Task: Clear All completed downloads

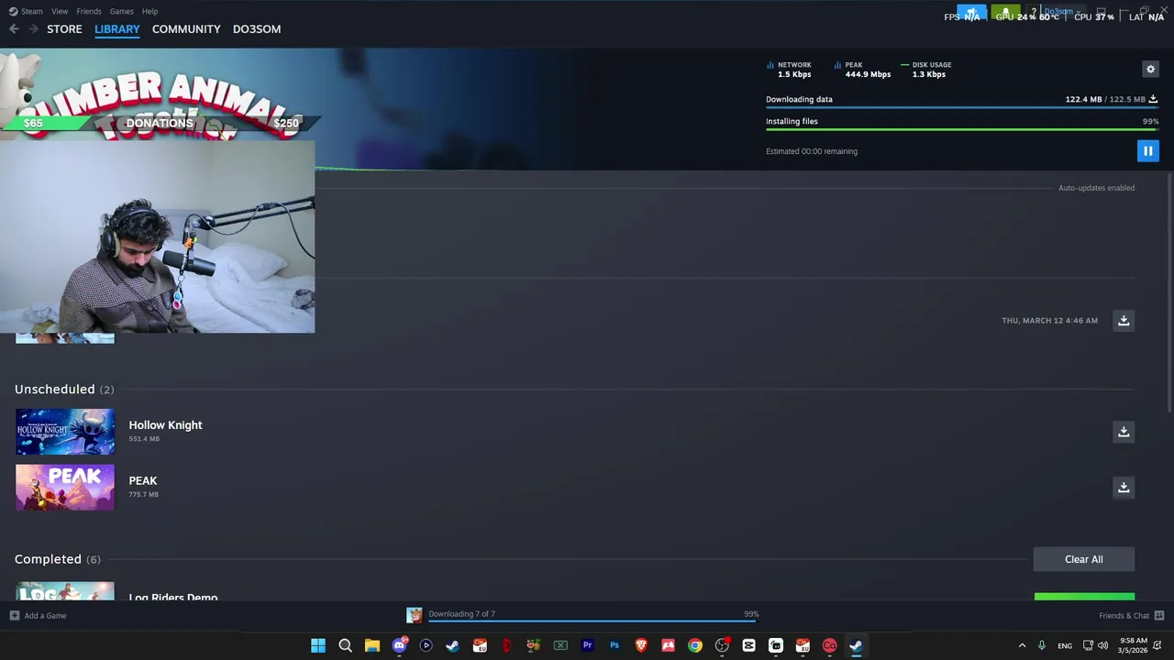Action: 1084,559
